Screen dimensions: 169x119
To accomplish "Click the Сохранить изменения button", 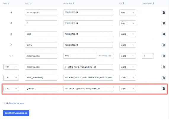I will pos(16,113).
